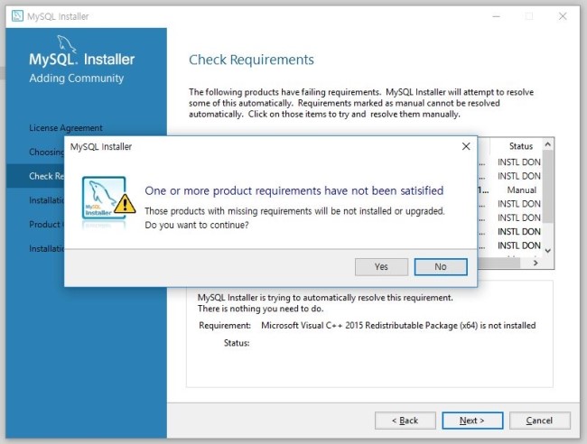587x444 pixels.
Task: Click the MySQL Installer warning icon in dialog
Action: click(x=107, y=201)
